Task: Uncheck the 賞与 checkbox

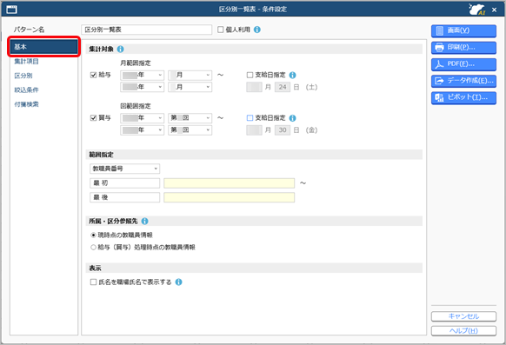Action: [x=93, y=118]
